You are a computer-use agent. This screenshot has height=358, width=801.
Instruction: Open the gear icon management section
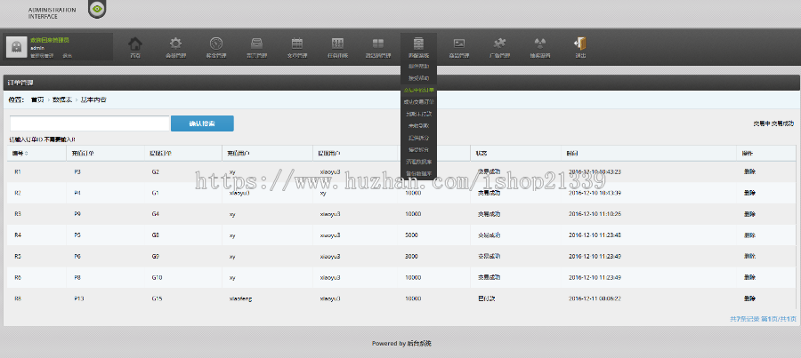(x=175, y=46)
